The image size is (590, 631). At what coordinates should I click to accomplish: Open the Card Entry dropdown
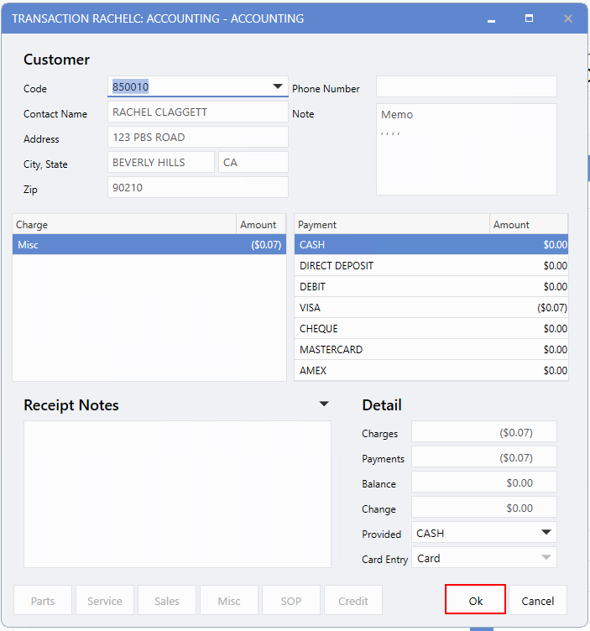tap(546, 558)
